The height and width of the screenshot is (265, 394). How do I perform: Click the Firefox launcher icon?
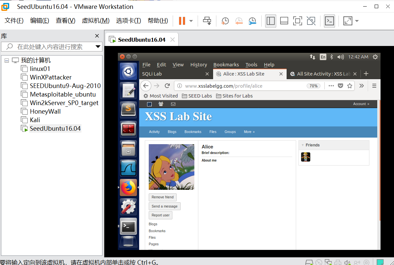pyautogui.click(x=128, y=188)
